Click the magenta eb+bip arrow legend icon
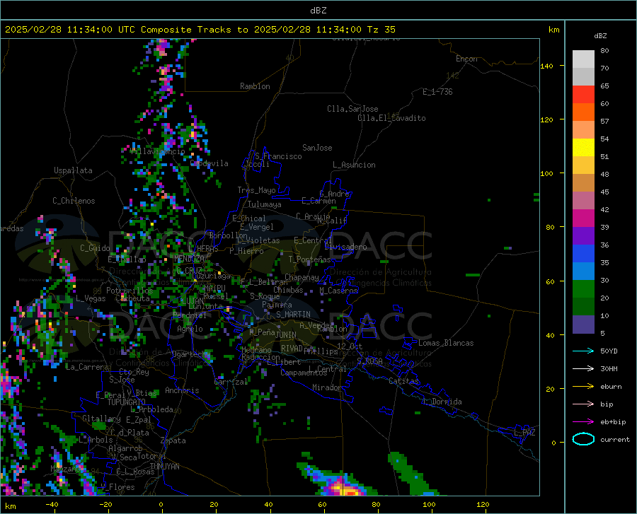Image resolution: width=637 pixels, height=514 pixels. pyautogui.click(x=583, y=422)
